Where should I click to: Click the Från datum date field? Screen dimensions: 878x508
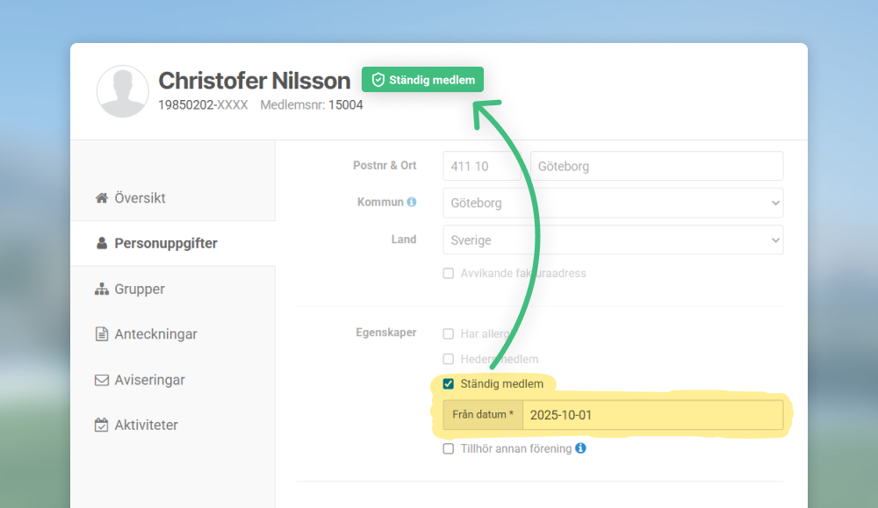651,415
